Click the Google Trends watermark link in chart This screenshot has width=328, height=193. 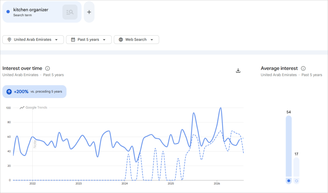coord(33,107)
